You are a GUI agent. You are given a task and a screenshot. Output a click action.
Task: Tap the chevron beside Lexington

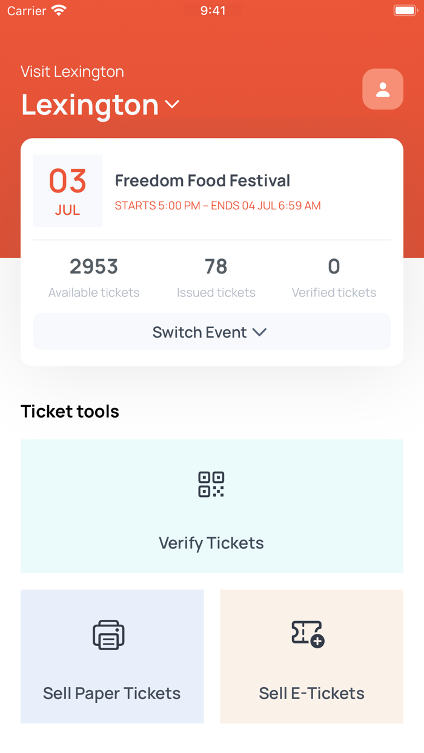click(171, 105)
